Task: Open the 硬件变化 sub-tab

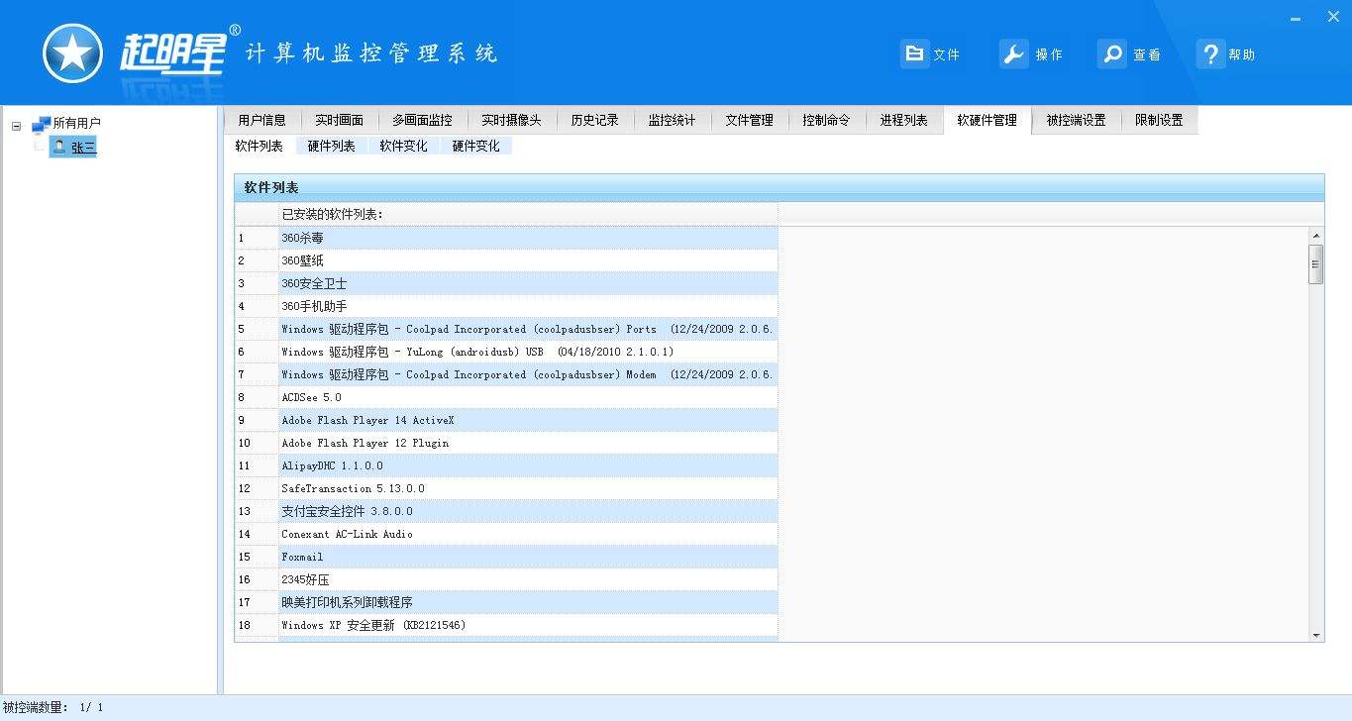Action: (x=475, y=146)
